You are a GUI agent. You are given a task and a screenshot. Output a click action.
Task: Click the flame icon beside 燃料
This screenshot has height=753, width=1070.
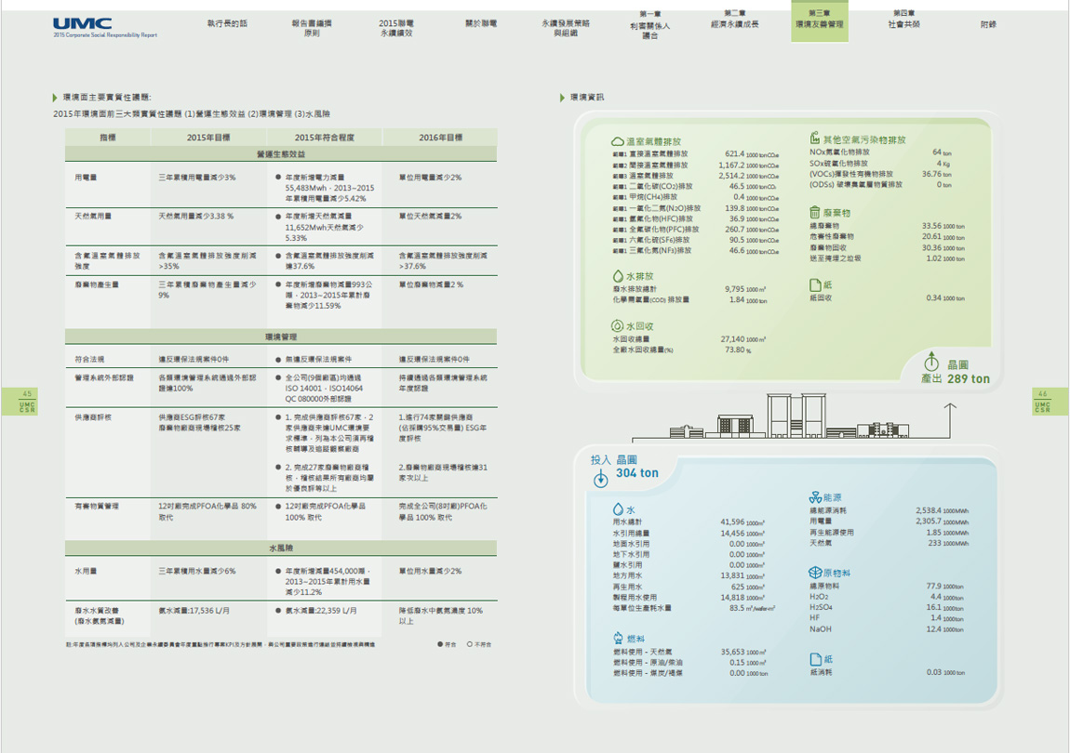point(618,638)
